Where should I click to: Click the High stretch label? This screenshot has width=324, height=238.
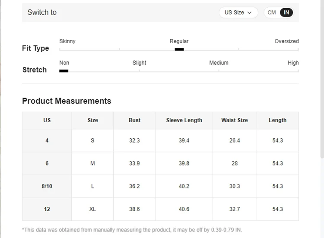coord(293,63)
